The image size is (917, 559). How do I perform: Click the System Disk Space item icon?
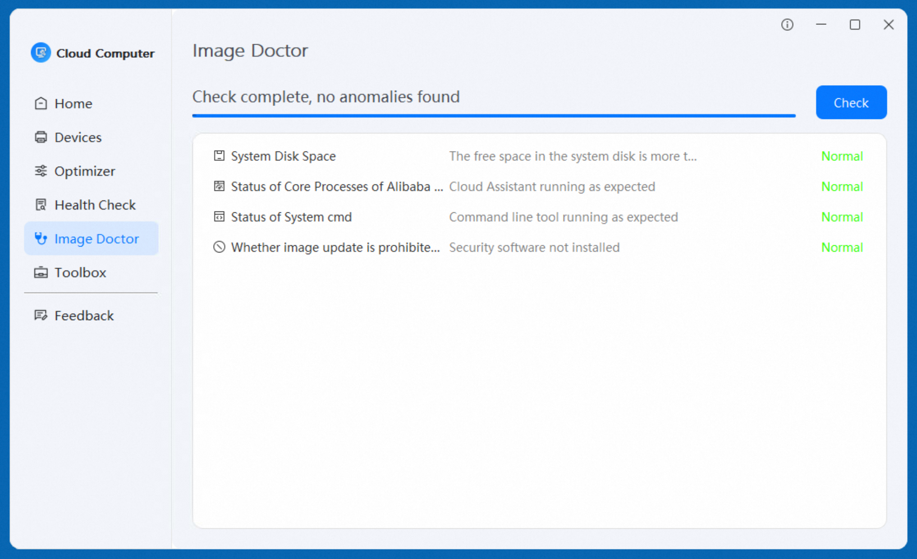[219, 156]
